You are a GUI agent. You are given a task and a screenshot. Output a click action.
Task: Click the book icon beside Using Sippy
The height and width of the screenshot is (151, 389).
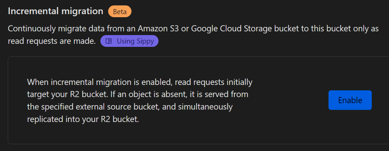tap(109, 41)
